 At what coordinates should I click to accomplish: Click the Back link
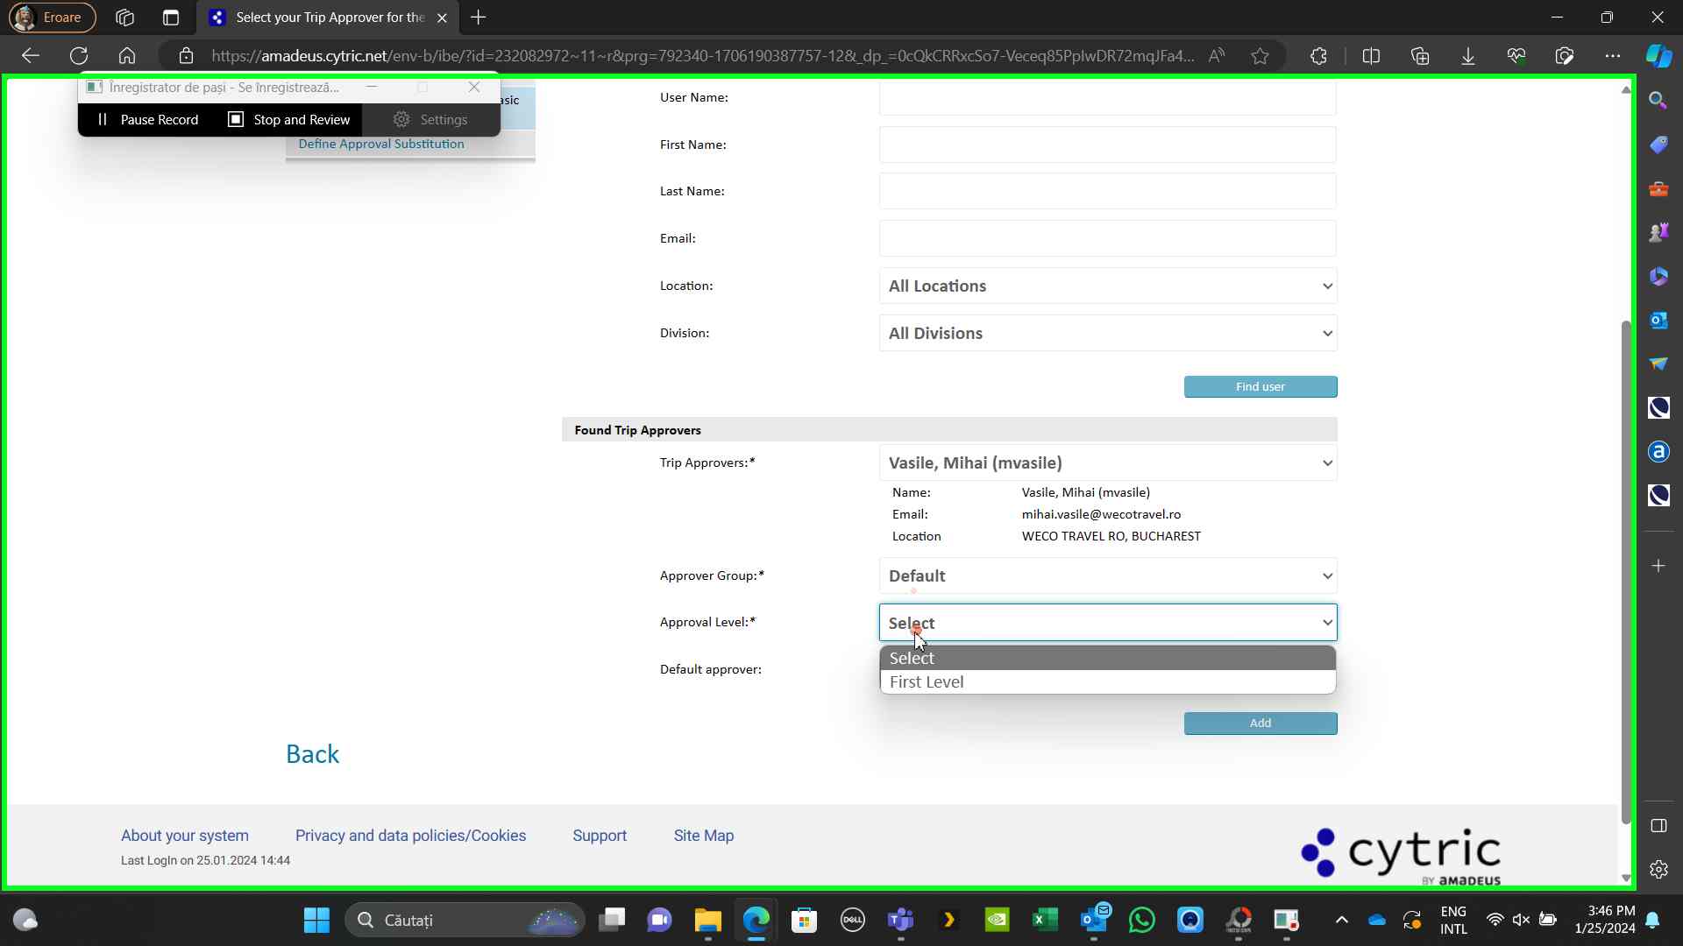tap(312, 754)
